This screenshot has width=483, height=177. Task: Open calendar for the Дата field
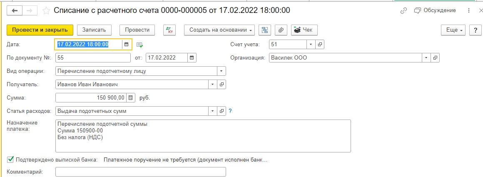126,45
